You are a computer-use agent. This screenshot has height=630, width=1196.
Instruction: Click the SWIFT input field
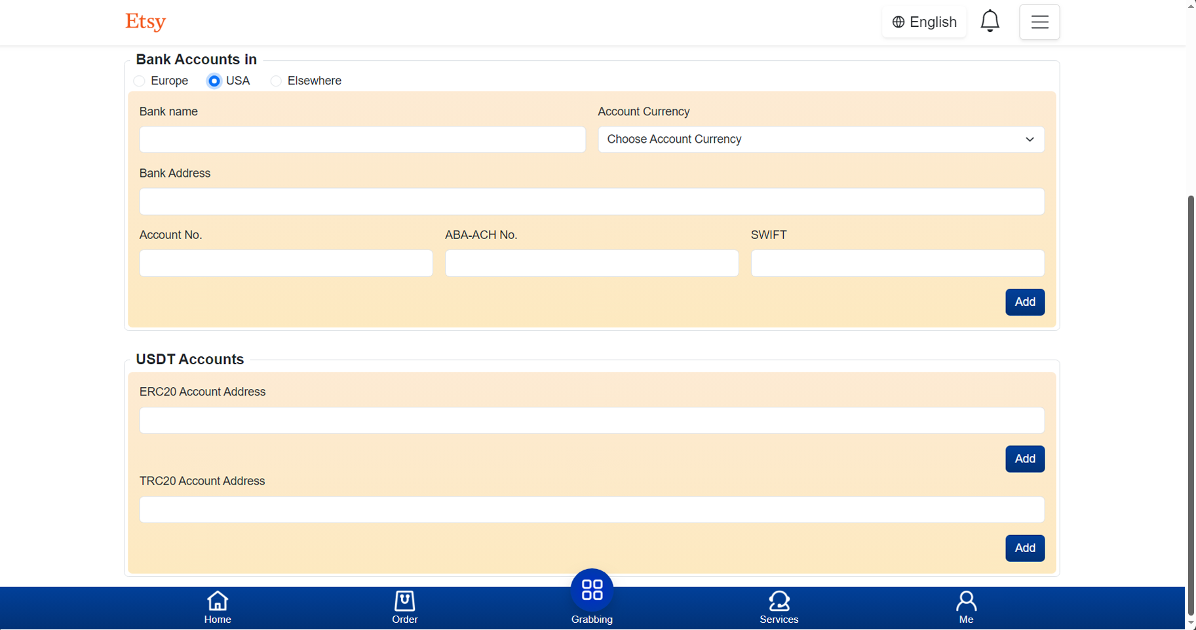click(897, 263)
